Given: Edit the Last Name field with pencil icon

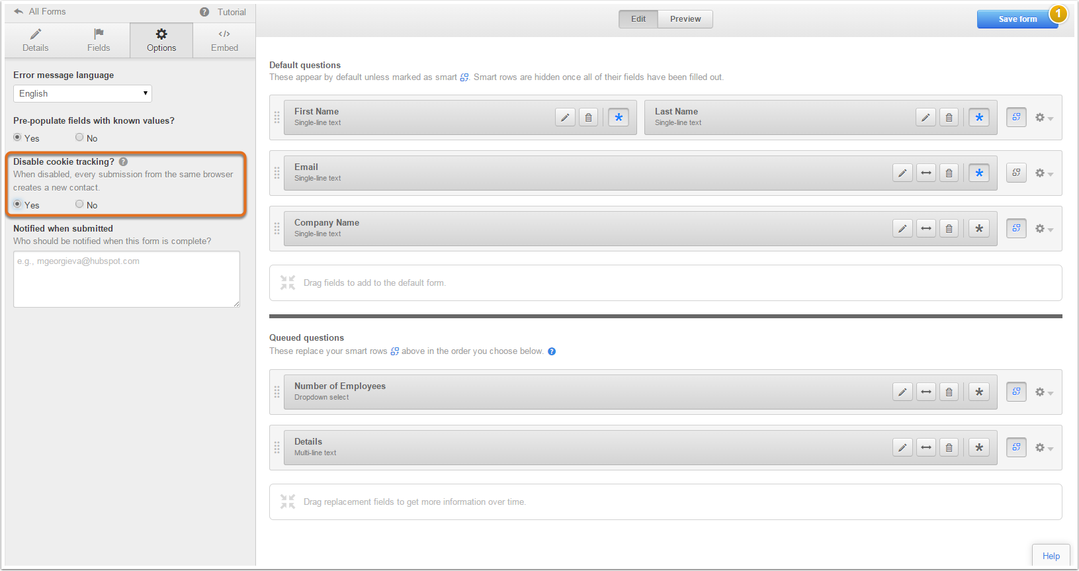Looking at the screenshot, I should pos(926,118).
